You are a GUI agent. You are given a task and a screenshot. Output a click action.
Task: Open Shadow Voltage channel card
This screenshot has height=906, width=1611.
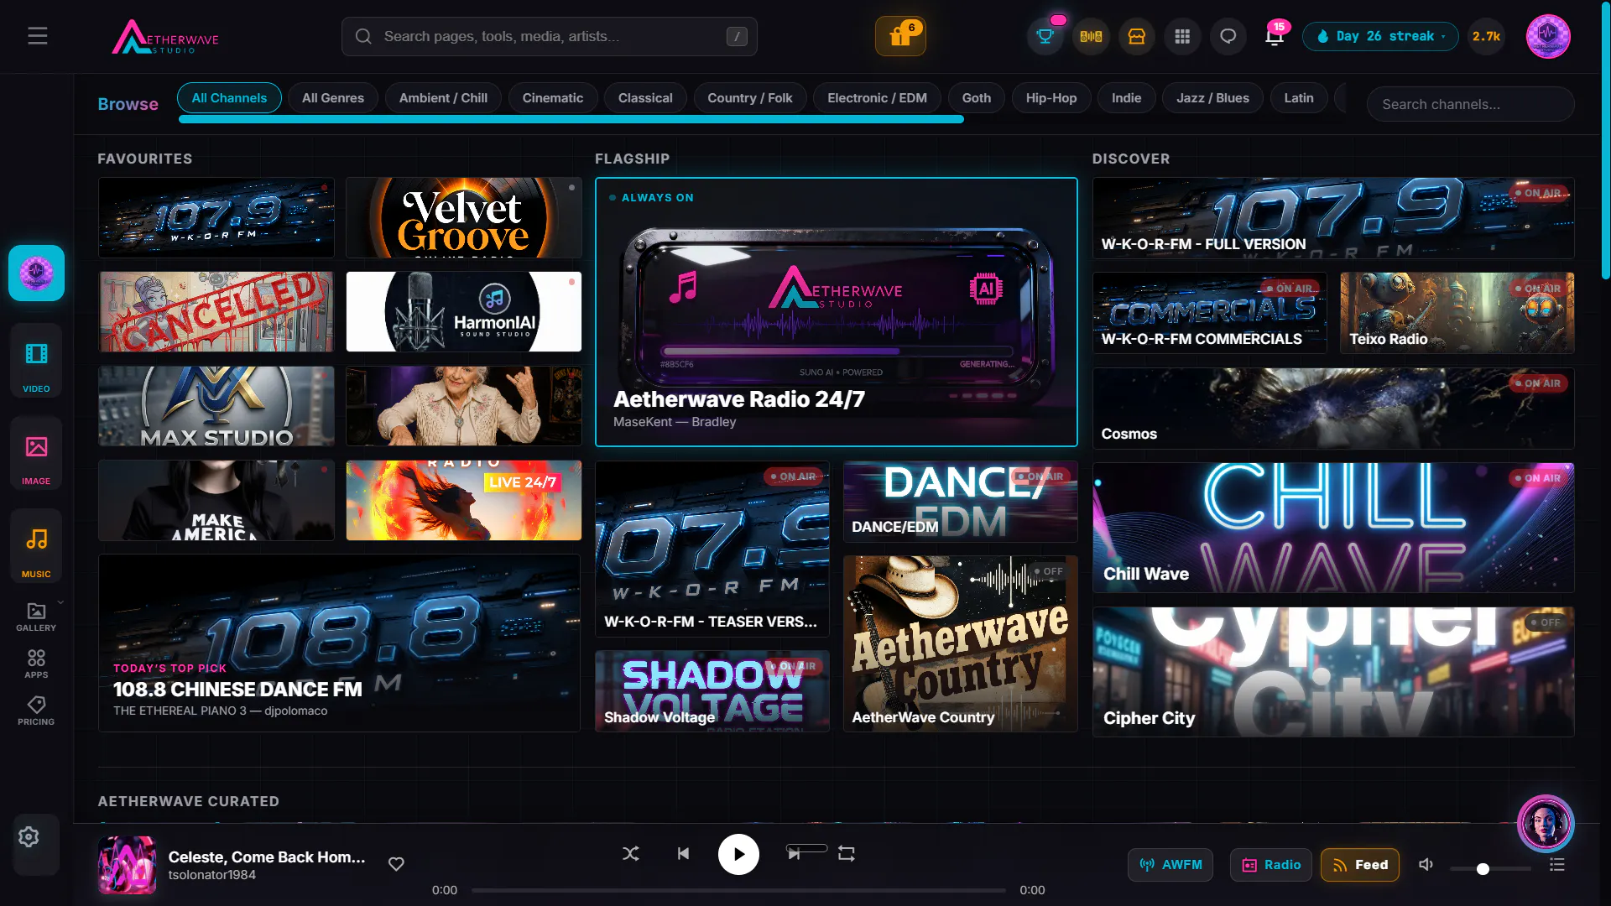[x=712, y=690]
